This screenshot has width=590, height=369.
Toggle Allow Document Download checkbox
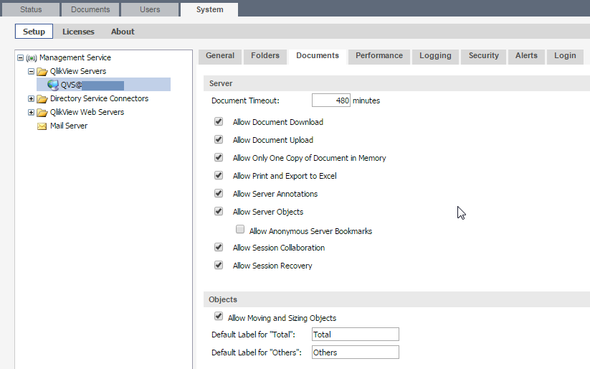(x=219, y=121)
